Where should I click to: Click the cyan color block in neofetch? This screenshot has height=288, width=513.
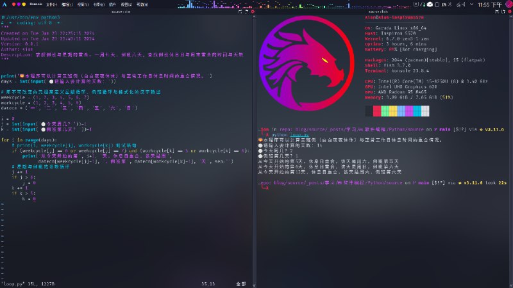click(417, 111)
